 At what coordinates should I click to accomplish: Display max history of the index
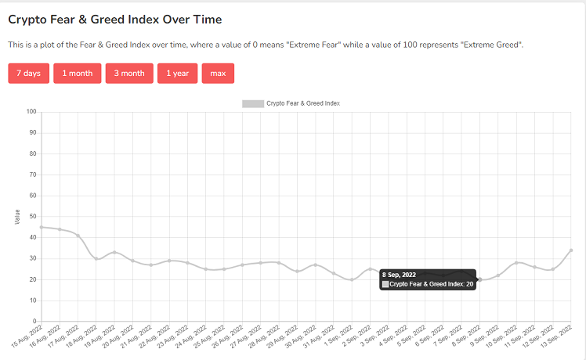pyautogui.click(x=218, y=74)
